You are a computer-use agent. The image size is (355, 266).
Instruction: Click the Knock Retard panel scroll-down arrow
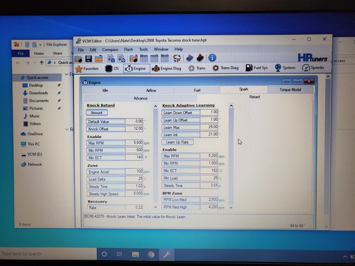[156, 207]
